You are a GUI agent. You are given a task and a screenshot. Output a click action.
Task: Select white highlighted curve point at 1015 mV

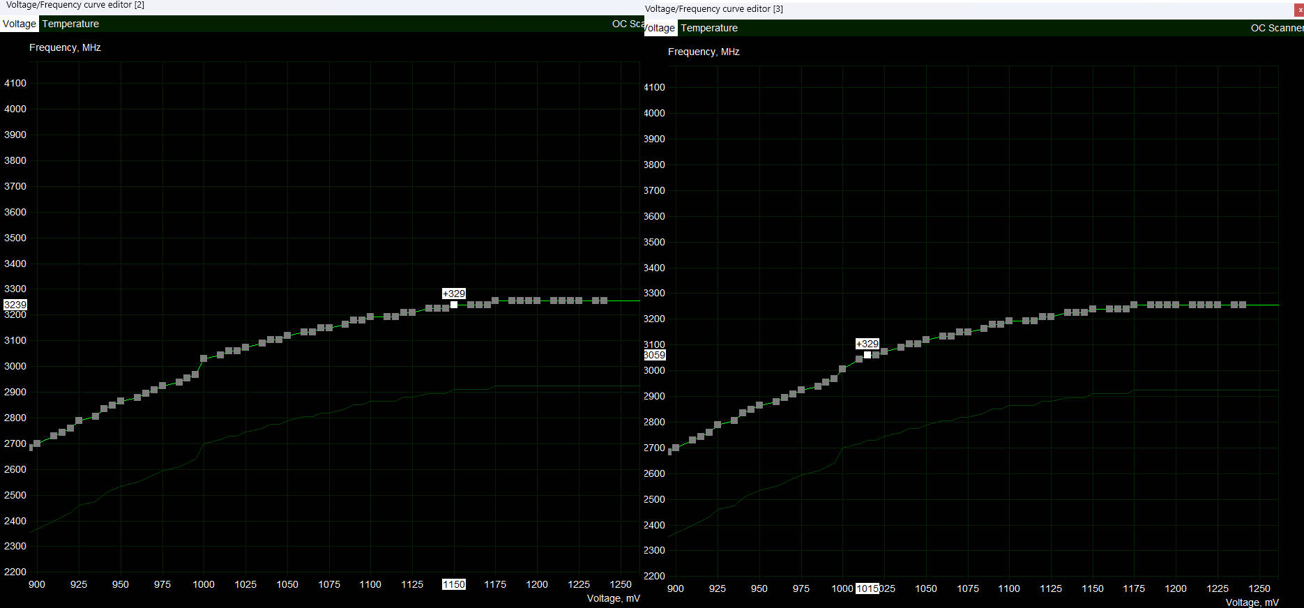tap(867, 355)
